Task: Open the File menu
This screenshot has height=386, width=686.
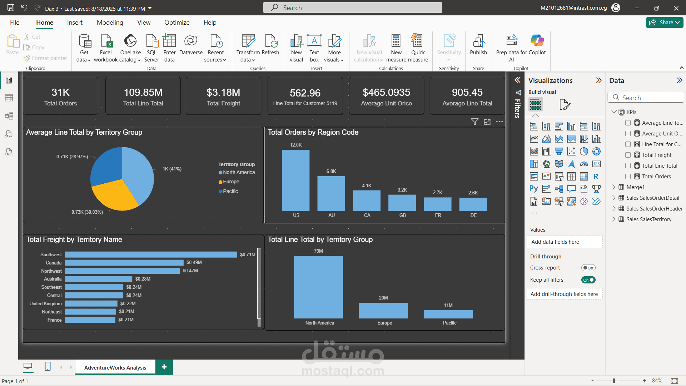Action: 15,23
